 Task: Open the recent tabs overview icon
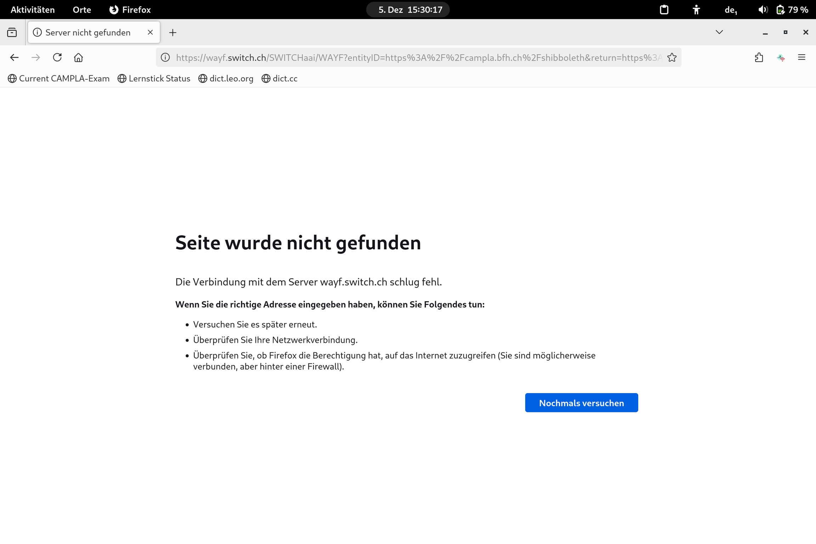point(12,33)
